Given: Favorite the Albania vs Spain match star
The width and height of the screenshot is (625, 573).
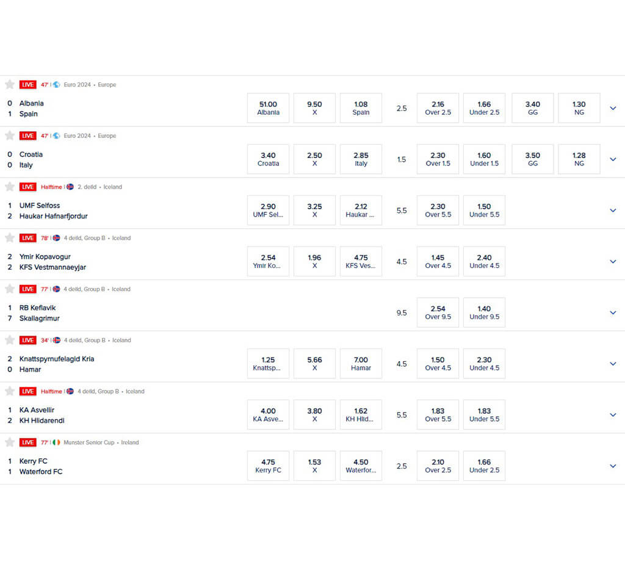Looking at the screenshot, I should [x=10, y=84].
